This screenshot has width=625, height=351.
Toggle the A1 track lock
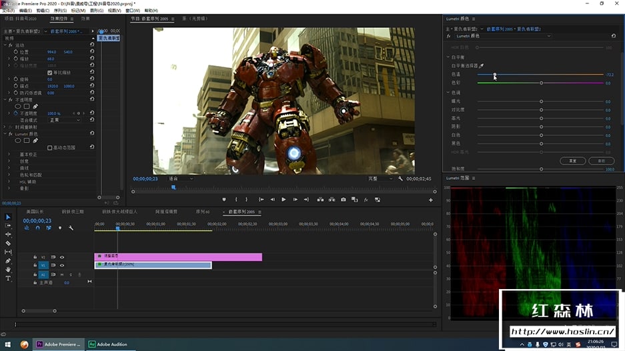pos(35,274)
